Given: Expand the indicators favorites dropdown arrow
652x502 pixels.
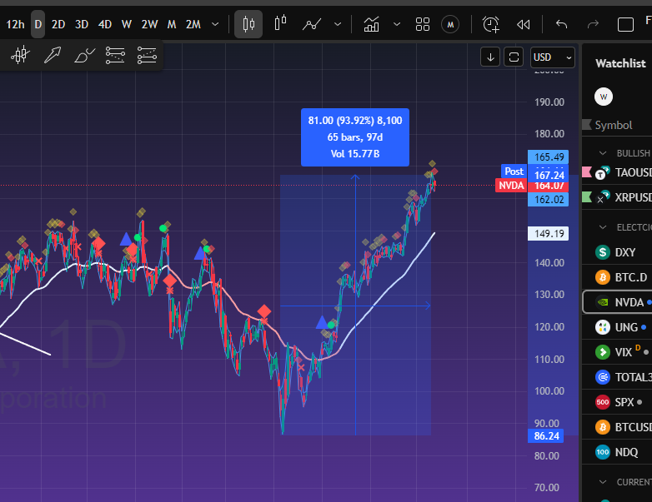Looking at the screenshot, I should pyautogui.click(x=397, y=24).
